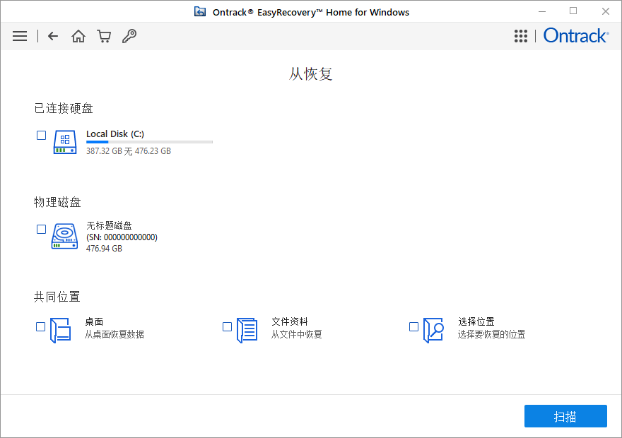Close the EasyRecovery window
This screenshot has width=622, height=438.
605,11
